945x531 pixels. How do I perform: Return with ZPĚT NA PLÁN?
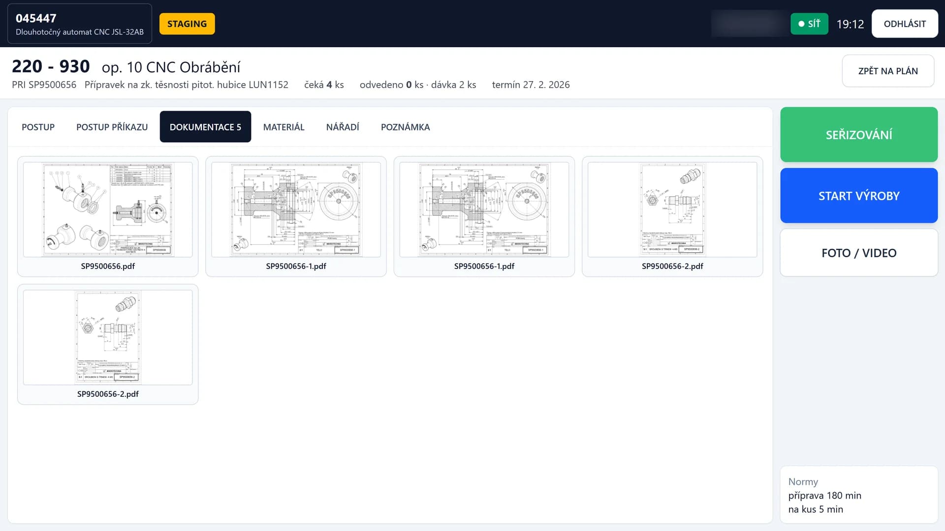[x=888, y=71]
